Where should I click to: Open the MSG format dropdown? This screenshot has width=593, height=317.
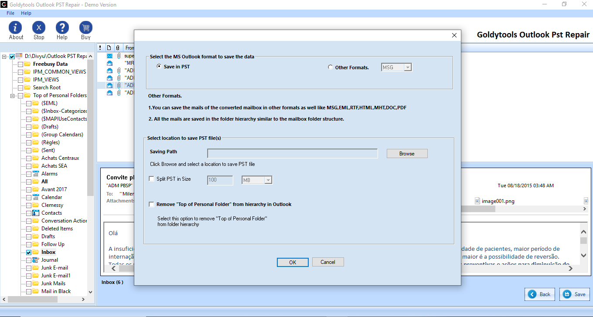point(408,67)
